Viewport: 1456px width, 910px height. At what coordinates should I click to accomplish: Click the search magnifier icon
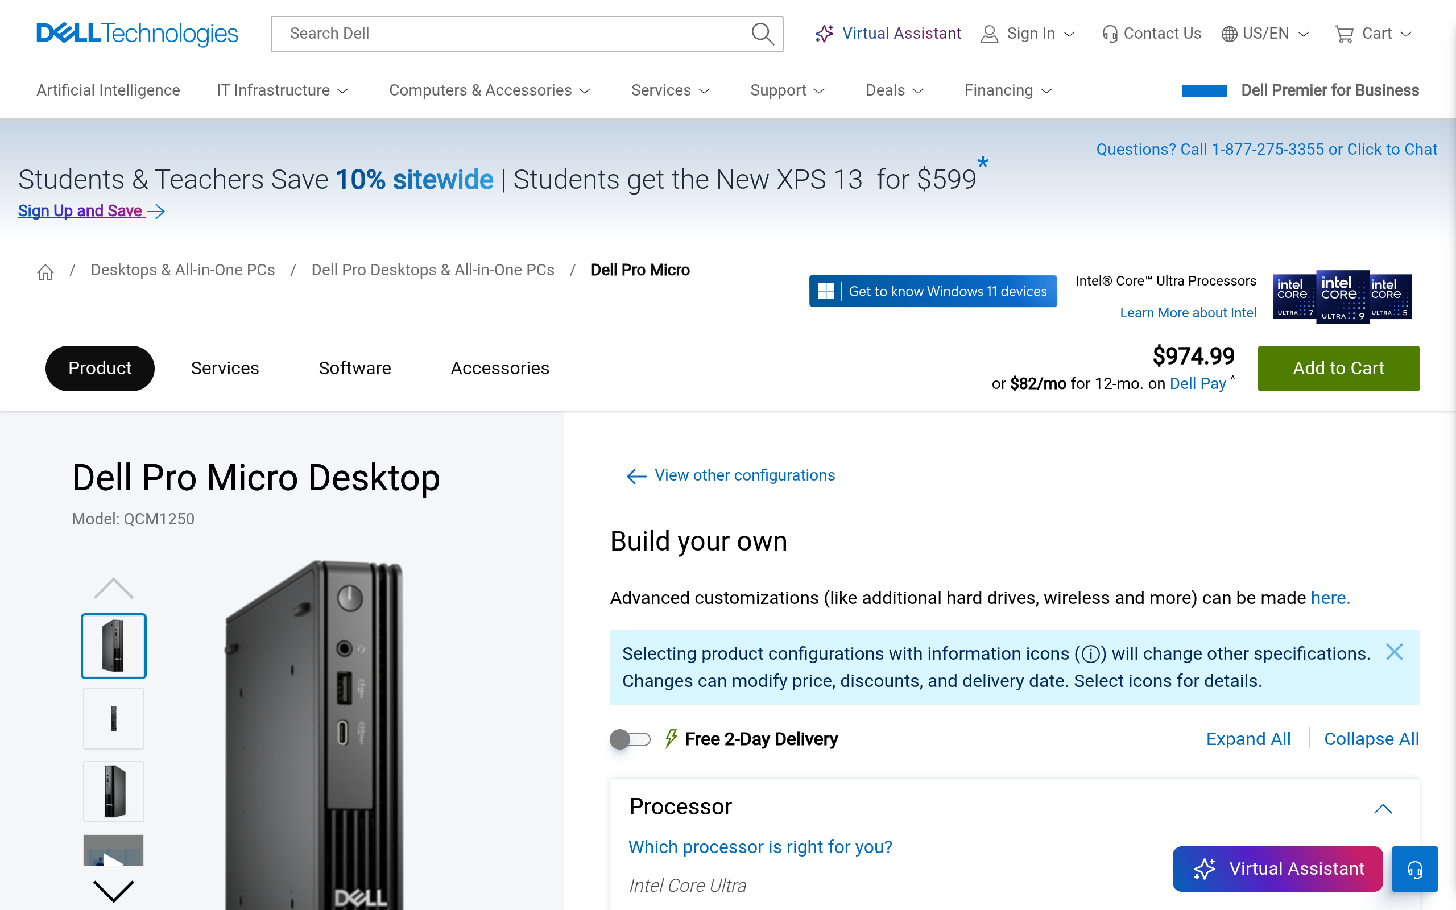[x=762, y=34]
